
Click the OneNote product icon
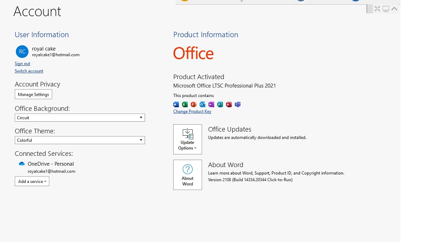(211, 105)
